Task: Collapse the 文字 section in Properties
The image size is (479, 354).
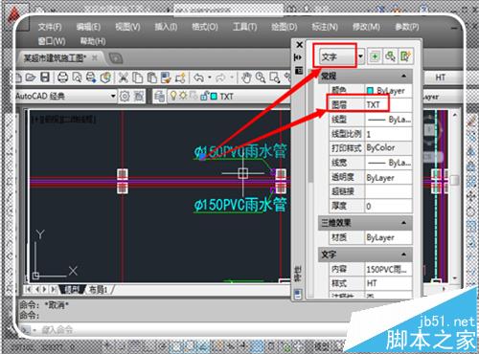Action: [x=403, y=254]
